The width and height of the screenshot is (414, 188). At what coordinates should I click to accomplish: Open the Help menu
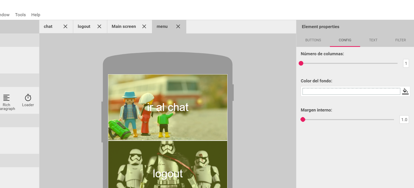click(36, 15)
